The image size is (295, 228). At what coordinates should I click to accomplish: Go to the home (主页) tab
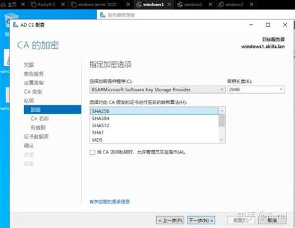[12, 4]
